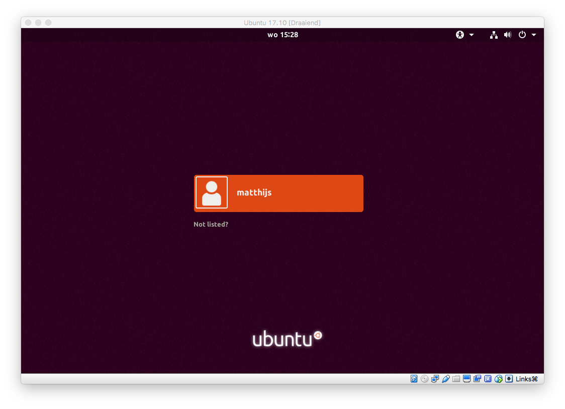Click the USB devices status icon

click(x=446, y=379)
